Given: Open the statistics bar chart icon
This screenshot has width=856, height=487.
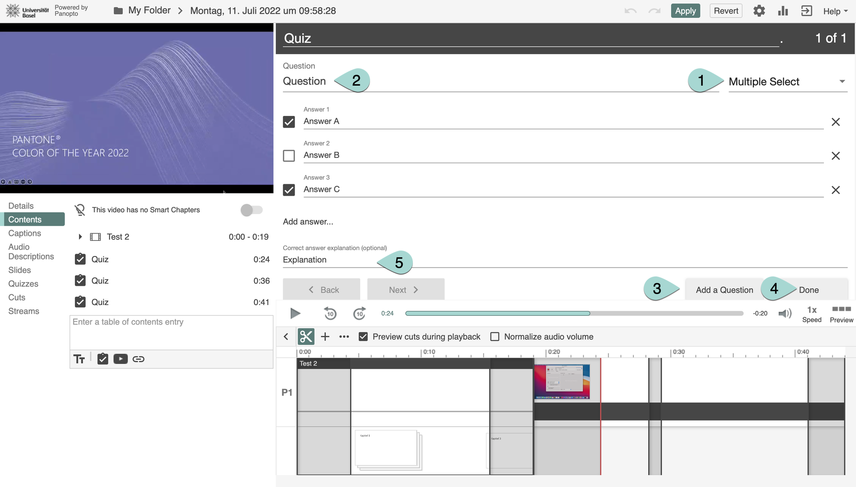Looking at the screenshot, I should click(x=783, y=11).
